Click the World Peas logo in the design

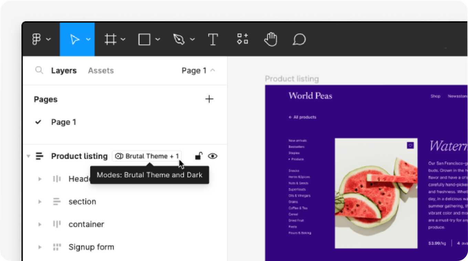coord(310,96)
